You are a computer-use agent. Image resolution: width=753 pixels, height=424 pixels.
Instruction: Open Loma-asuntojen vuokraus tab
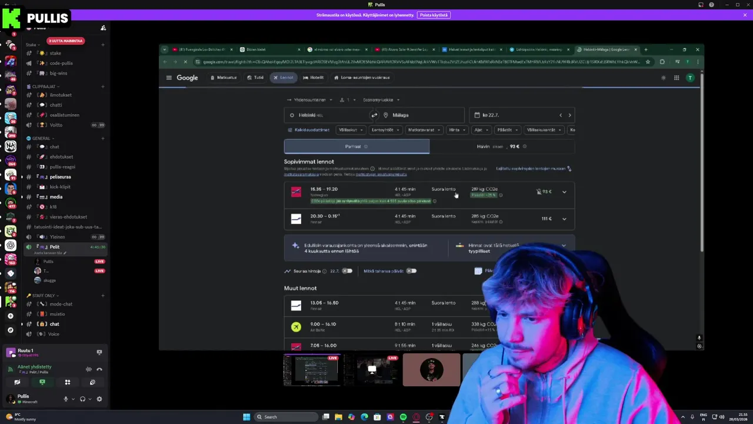tap(362, 78)
